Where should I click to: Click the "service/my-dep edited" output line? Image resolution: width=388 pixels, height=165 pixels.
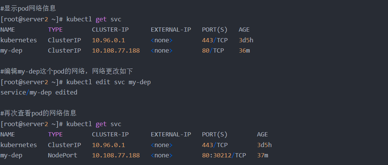tap(39, 93)
